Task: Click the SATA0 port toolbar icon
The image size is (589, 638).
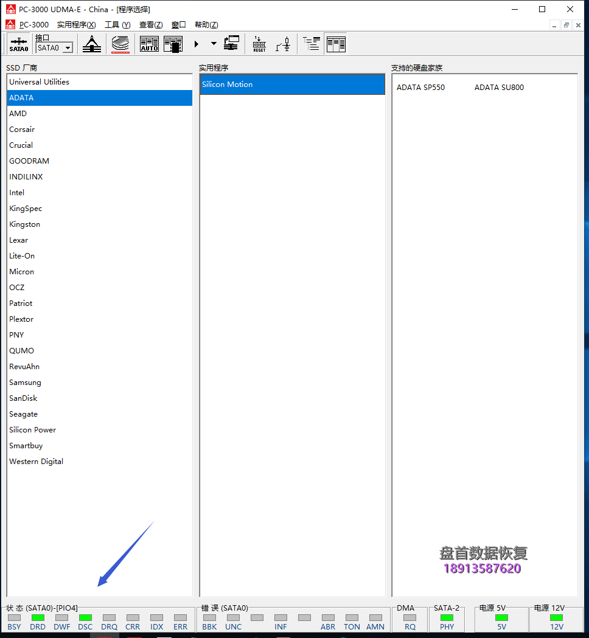Action: 19,44
